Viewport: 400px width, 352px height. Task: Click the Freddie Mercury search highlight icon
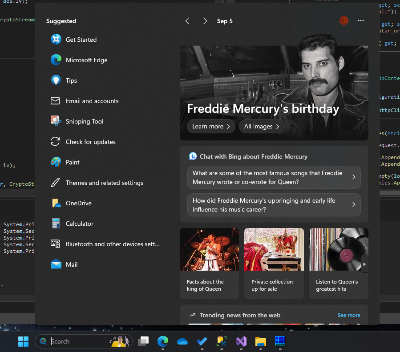[x=120, y=341]
